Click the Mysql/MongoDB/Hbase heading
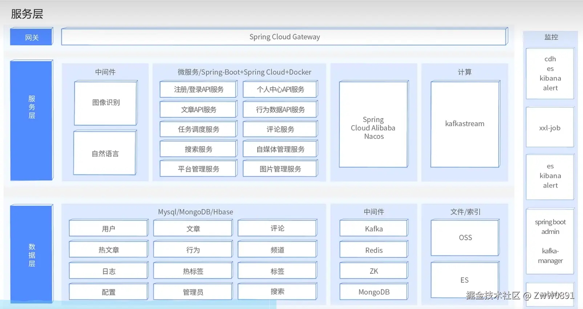Image resolution: width=583 pixels, height=309 pixels. (195, 212)
